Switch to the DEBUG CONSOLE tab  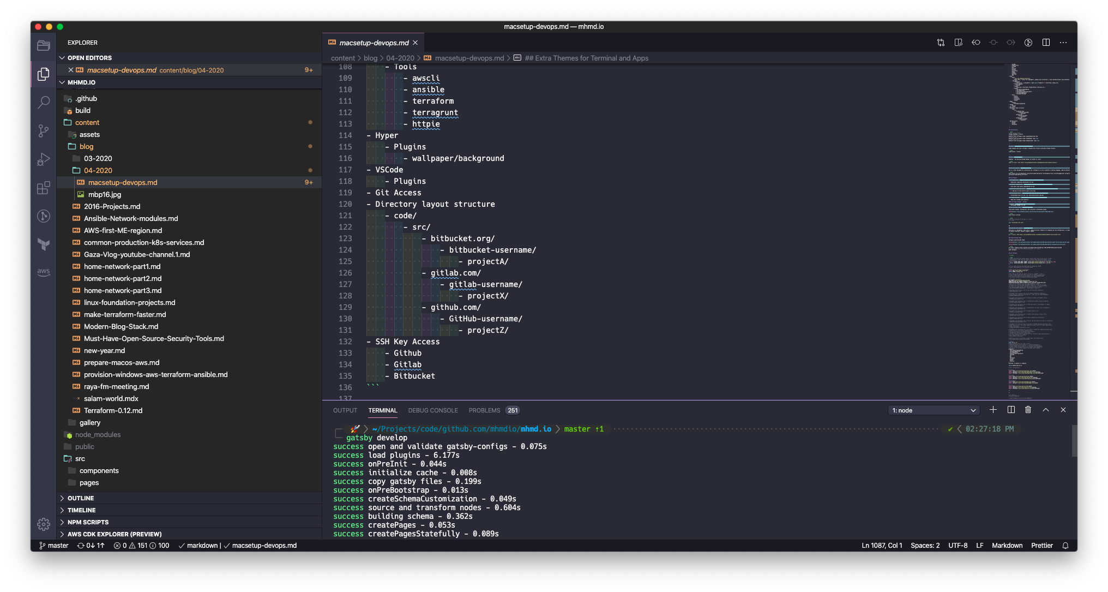click(433, 410)
